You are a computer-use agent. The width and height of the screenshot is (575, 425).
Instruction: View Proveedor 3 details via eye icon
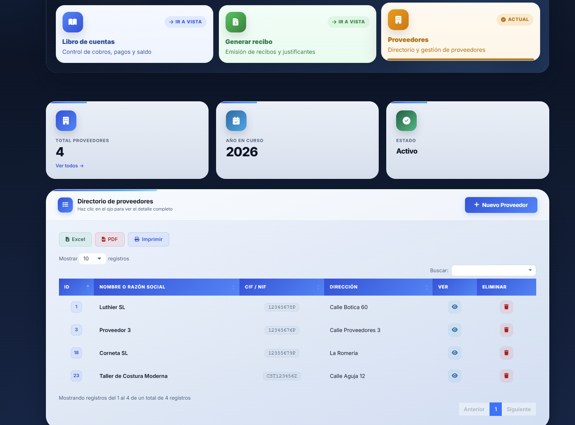coord(455,330)
